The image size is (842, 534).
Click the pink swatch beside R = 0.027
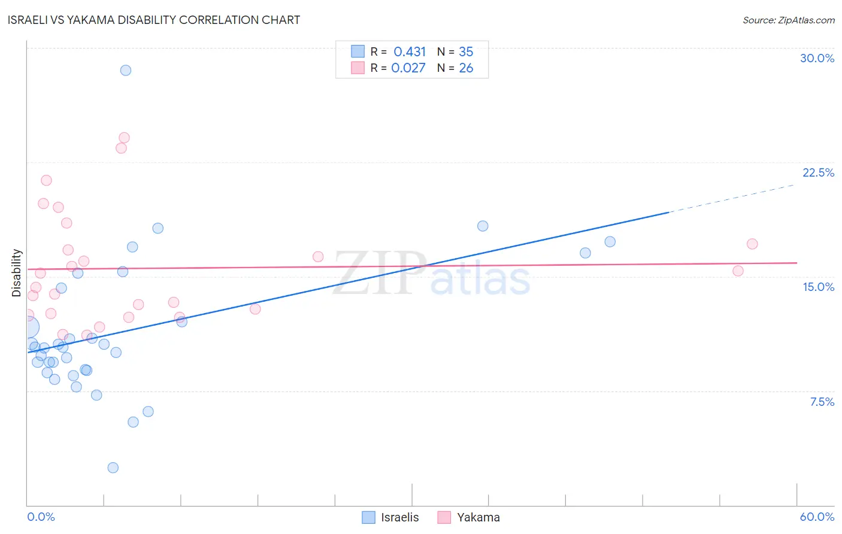[358, 68]
